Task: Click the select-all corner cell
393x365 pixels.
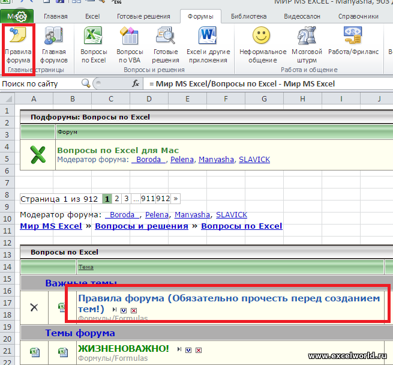Action: click(x=8, y=98)
